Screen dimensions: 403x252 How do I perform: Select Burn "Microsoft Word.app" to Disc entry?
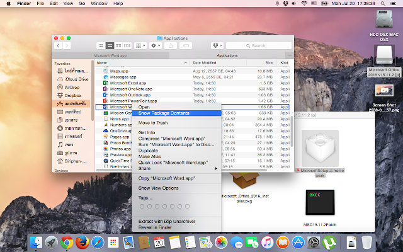(176, 145)
